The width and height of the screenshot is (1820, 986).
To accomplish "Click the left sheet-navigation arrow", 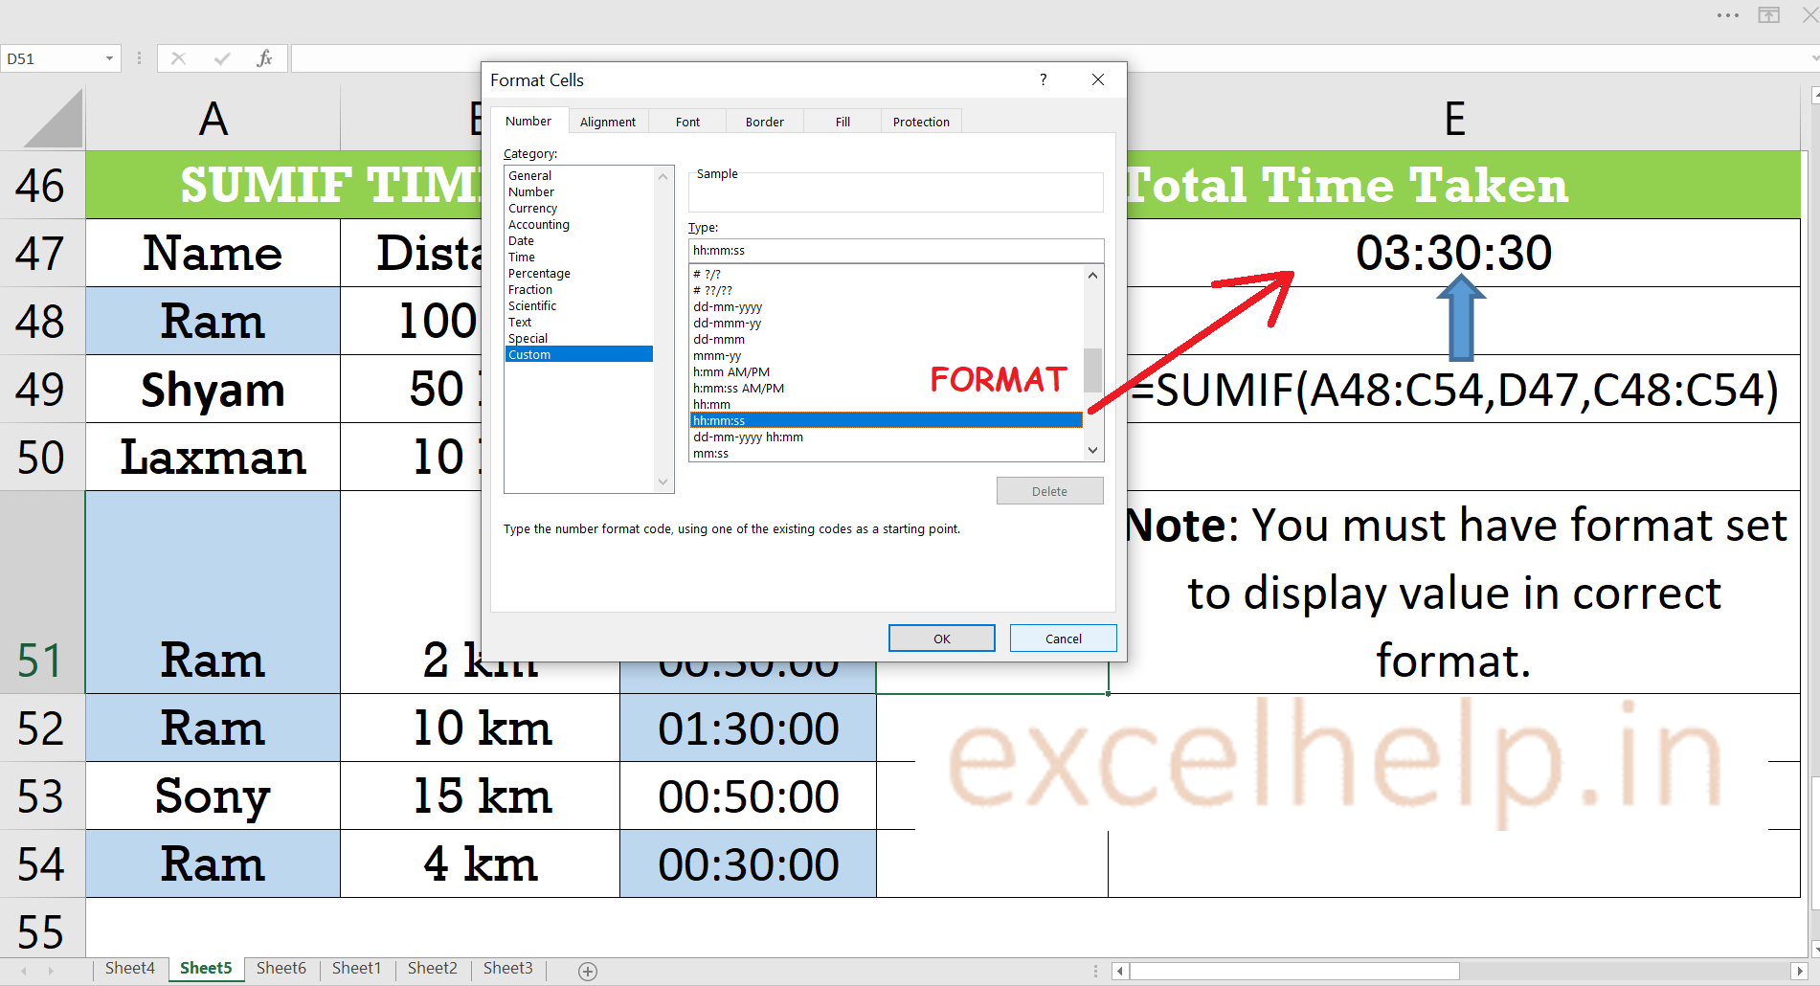I will pyautogui.click(x=23, y=970).
